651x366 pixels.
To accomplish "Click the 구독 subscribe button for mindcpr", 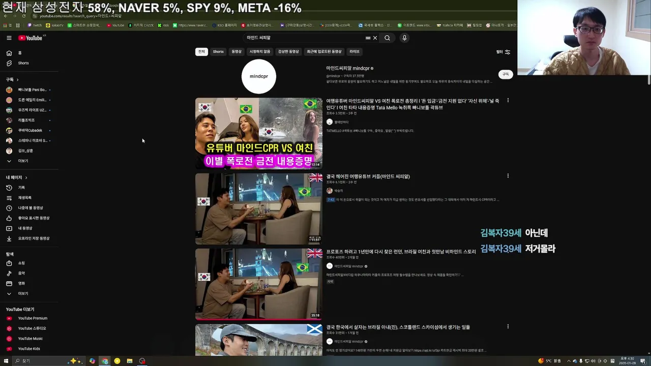I will click(506, 74).
